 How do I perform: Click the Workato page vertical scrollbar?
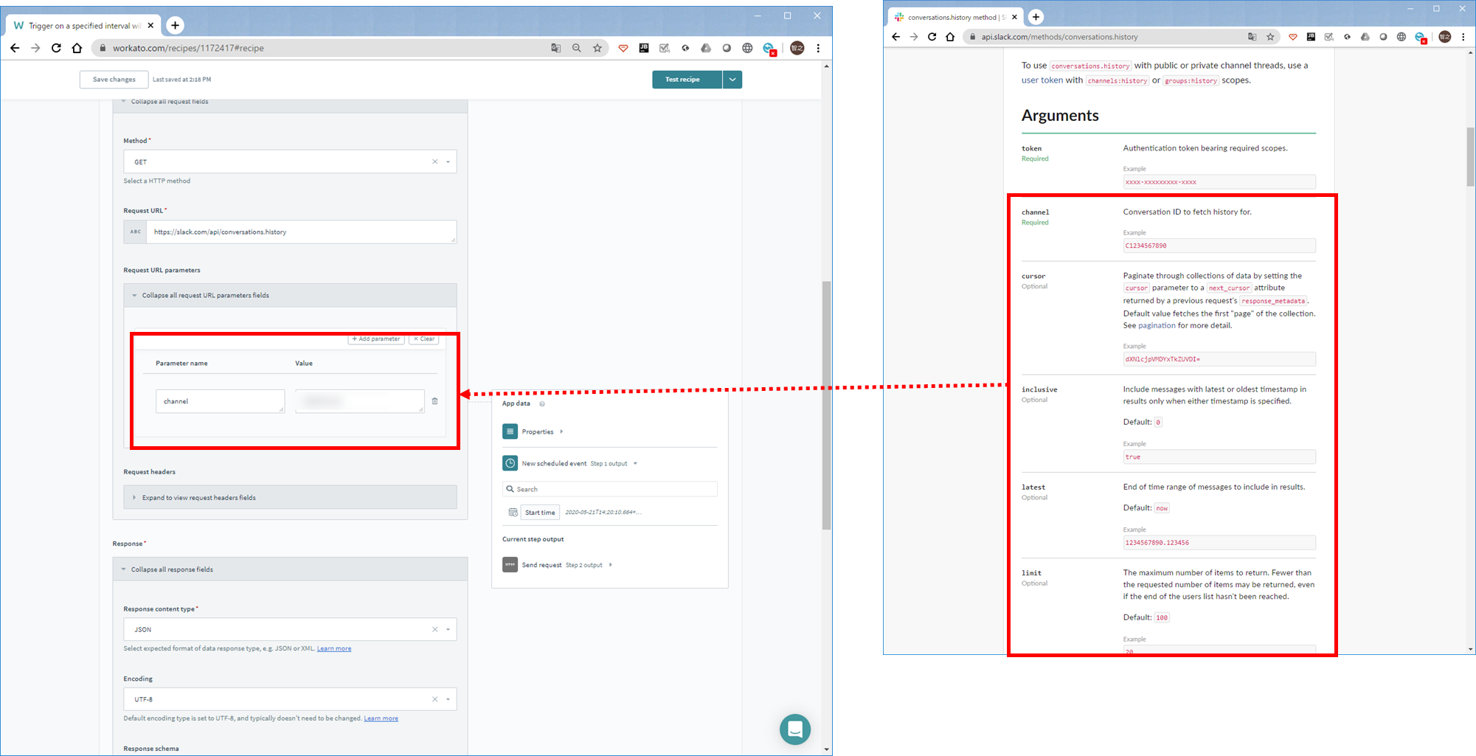pos(826,406)
